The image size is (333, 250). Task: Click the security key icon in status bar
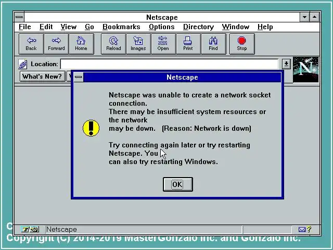tap(30, 229)
